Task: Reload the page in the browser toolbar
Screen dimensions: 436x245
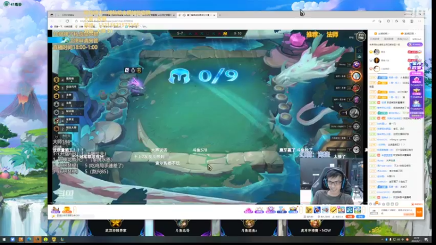Action: [x=67, y=21]
